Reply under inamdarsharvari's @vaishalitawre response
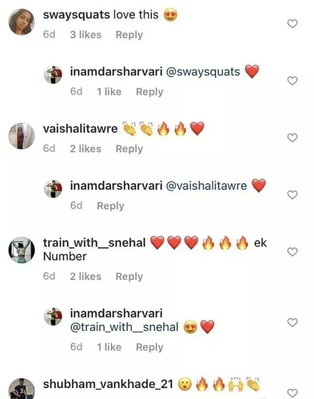 coord(110,206)
